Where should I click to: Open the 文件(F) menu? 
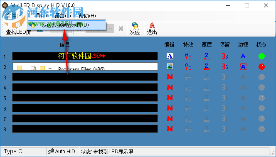click(x=15, y=16)
